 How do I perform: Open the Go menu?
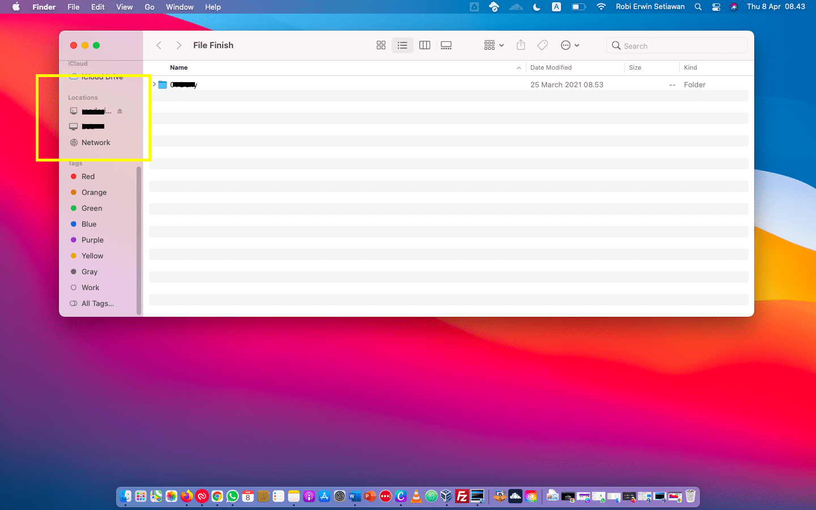[150, 7]
